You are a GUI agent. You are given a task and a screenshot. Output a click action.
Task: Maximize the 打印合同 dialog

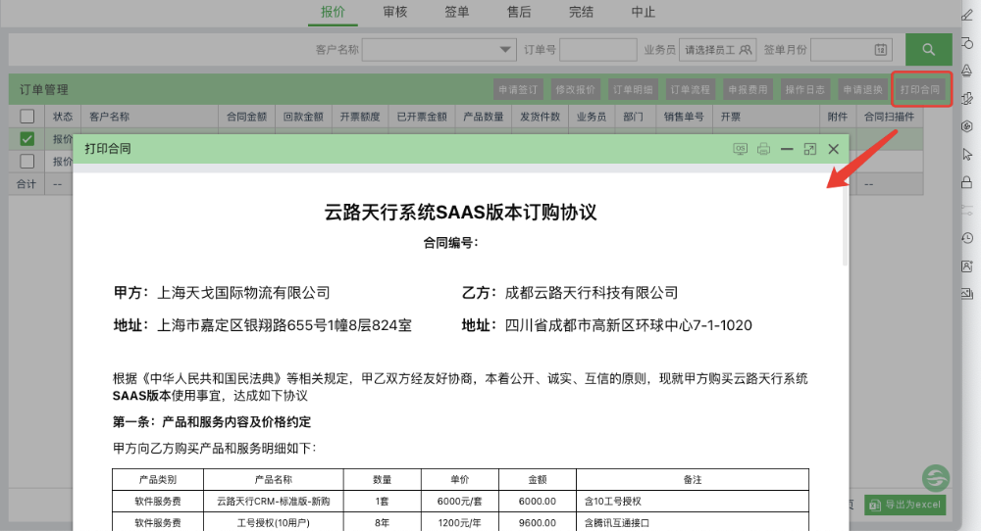click(810, 149)
